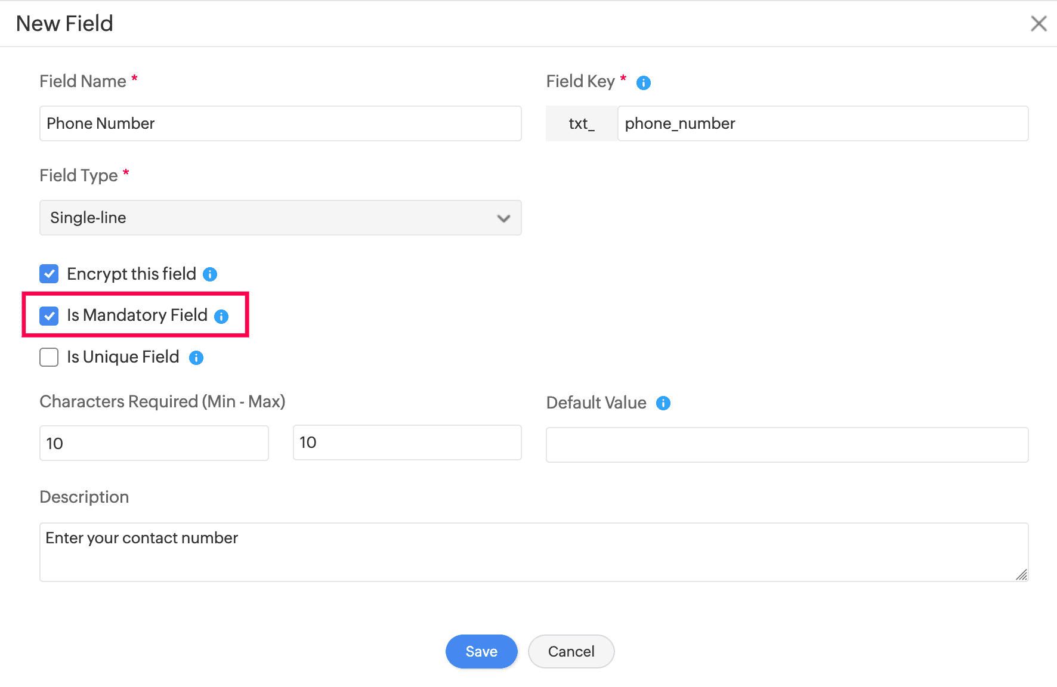The height and width of the screenshot is (687, 1057).
Task: Focus the Field Name text input
Action: (x=280, y=123)
